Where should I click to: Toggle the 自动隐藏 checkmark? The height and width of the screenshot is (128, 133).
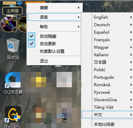click(x=31, y=36)
